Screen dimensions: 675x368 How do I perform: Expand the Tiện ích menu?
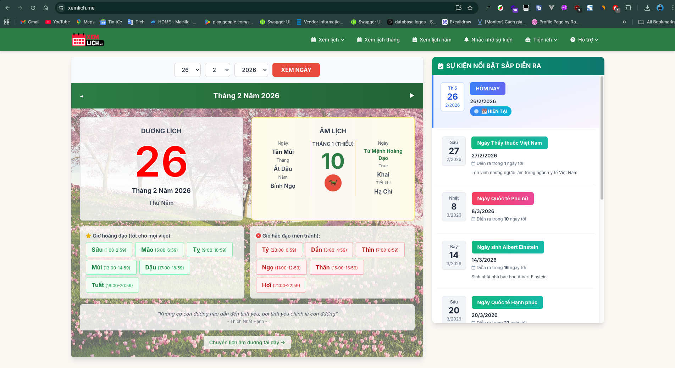541,40
